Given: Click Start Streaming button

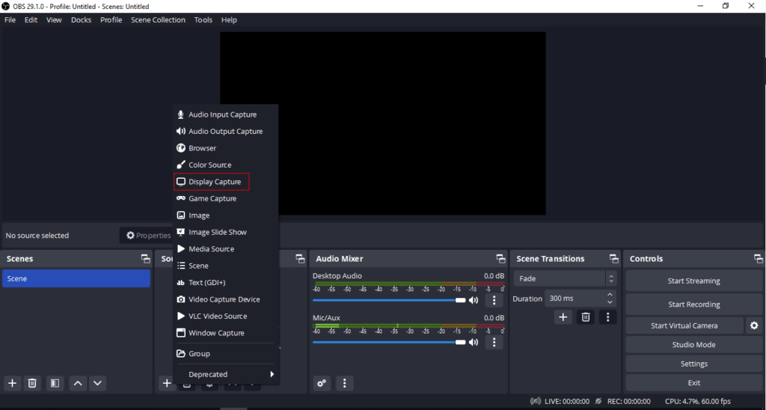Looking at the screenshot, I should (x=693, y=281).
